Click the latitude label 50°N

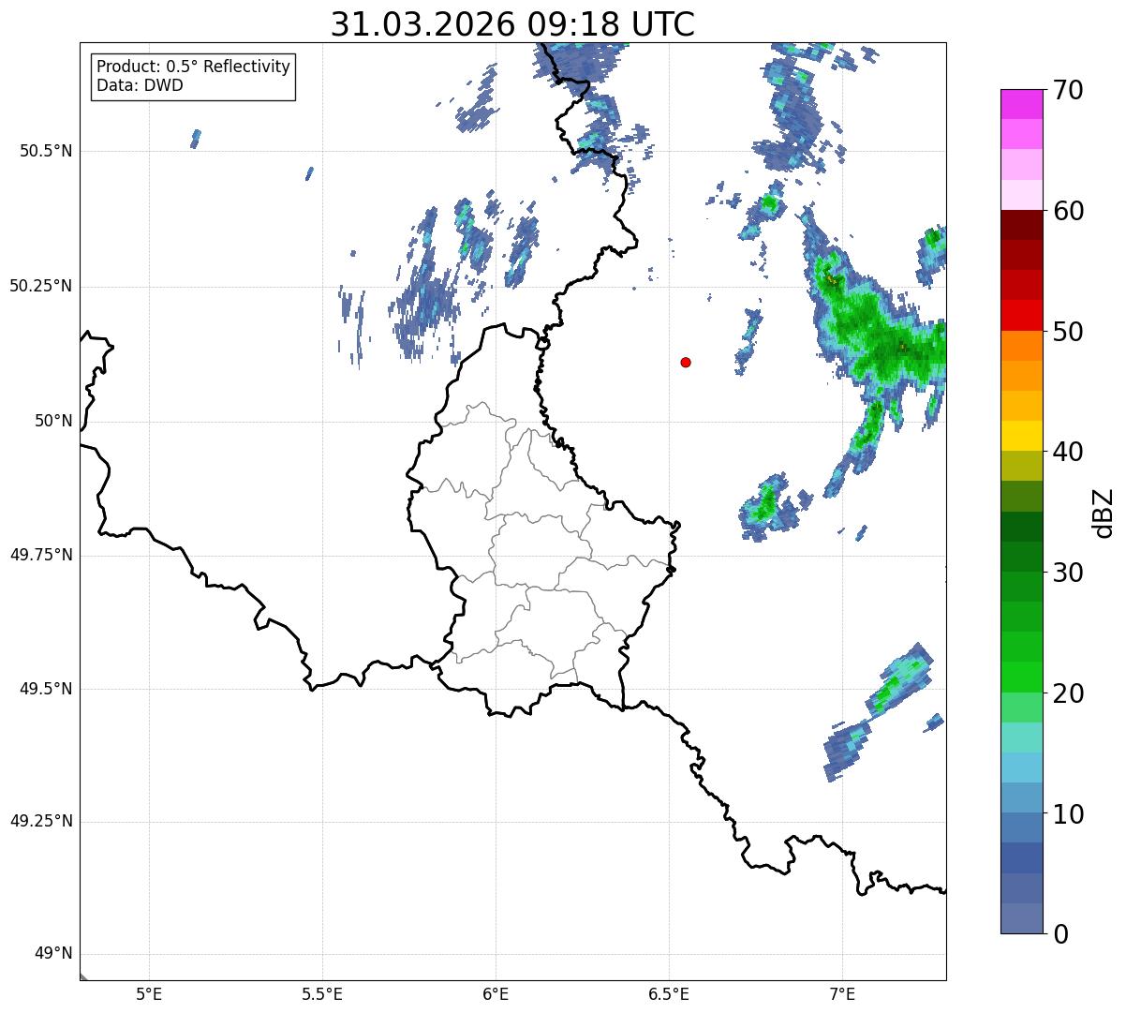tap(53, 421)
